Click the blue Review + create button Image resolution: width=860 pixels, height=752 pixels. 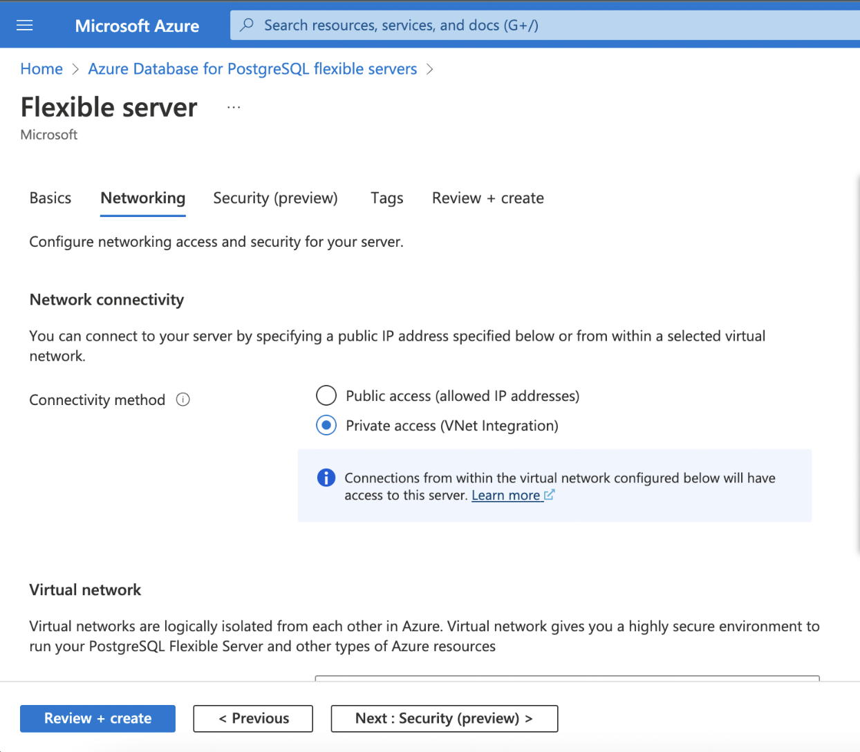click(97, 718)
